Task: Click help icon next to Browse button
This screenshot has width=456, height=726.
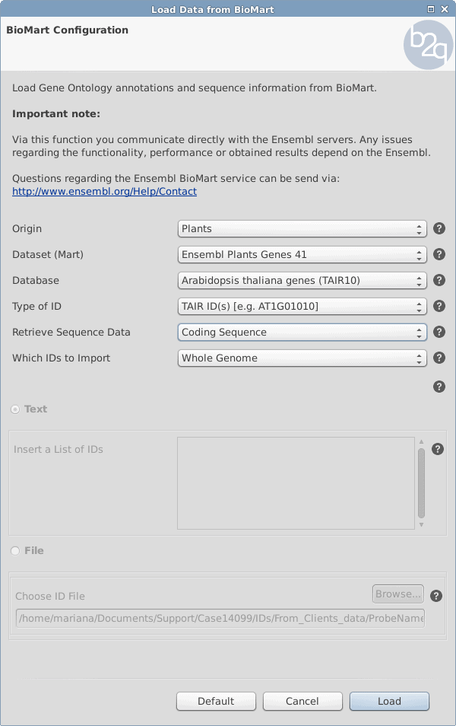Action: (436, 596)
